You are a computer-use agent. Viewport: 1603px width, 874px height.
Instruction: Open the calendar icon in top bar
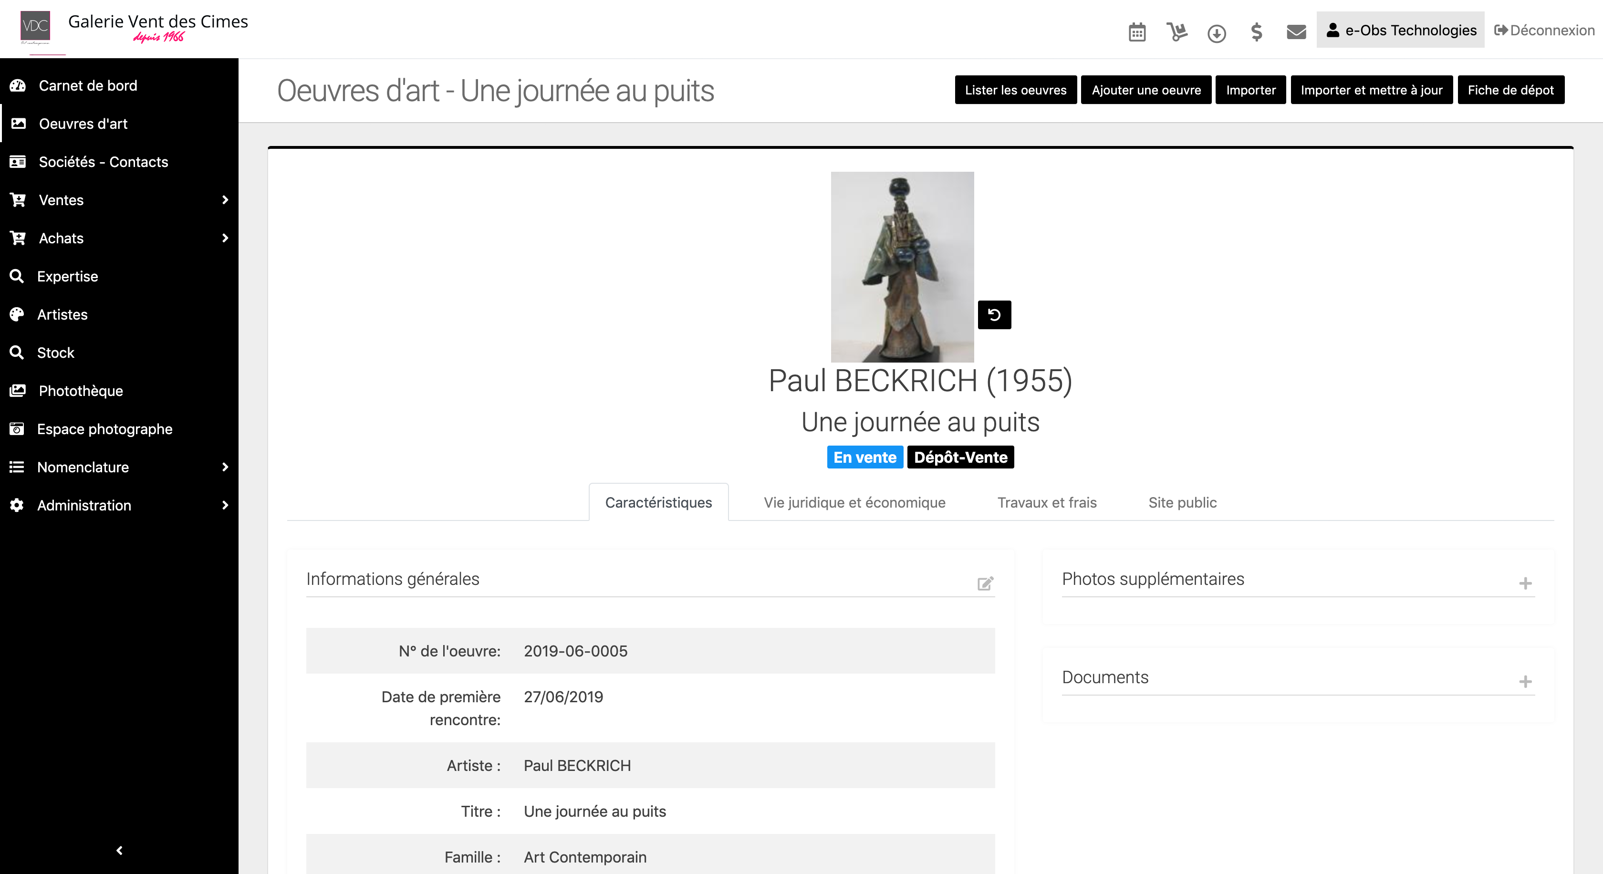(x=1137, y=31)
